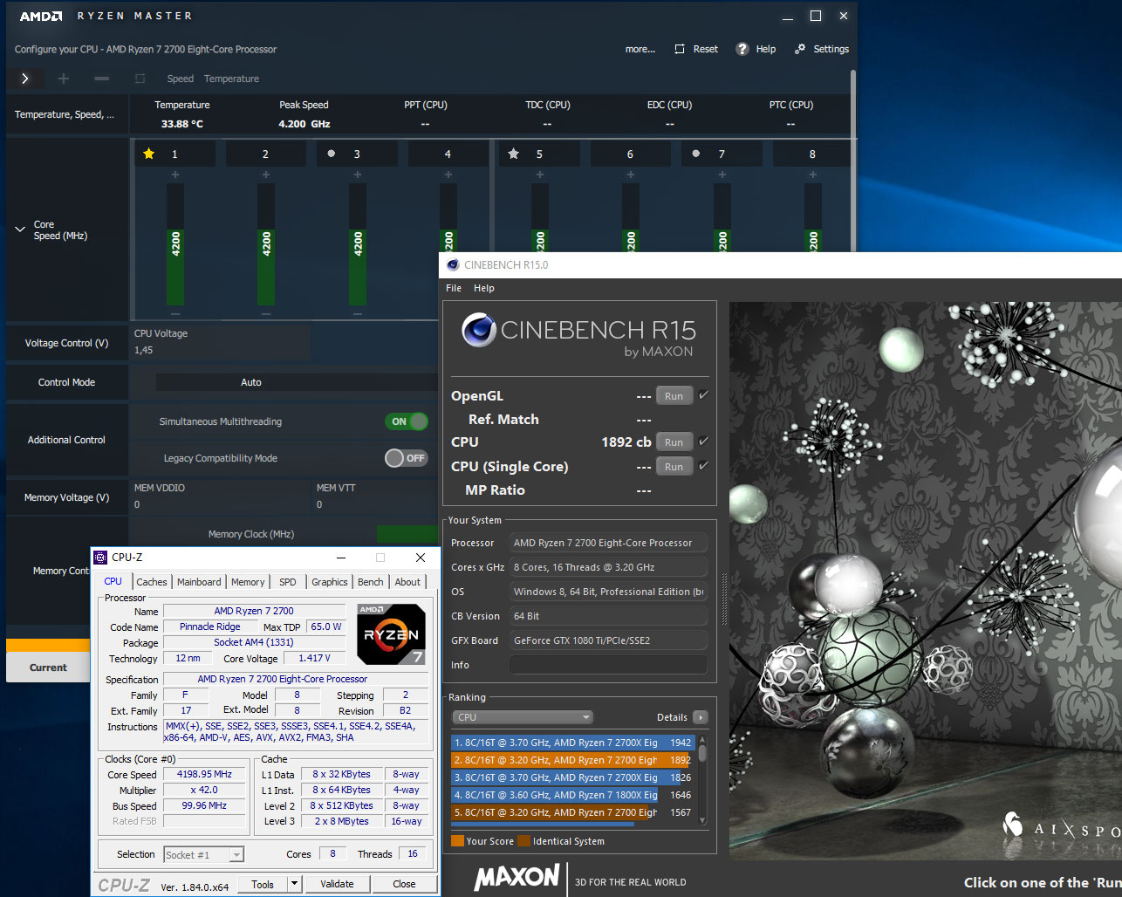Click the Close button in CPU-Z
Viewport: 1122px width, 897px height.
pos(404,884)
